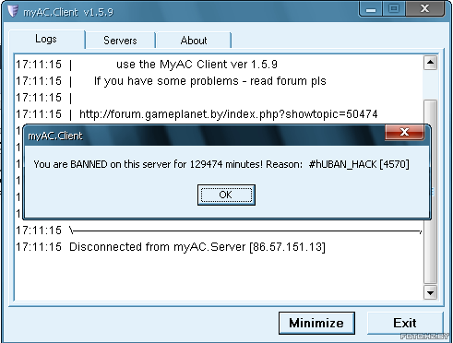Click the log scrollbar down arrow
The height and width of the screenshot is (343, 453).
430,292
